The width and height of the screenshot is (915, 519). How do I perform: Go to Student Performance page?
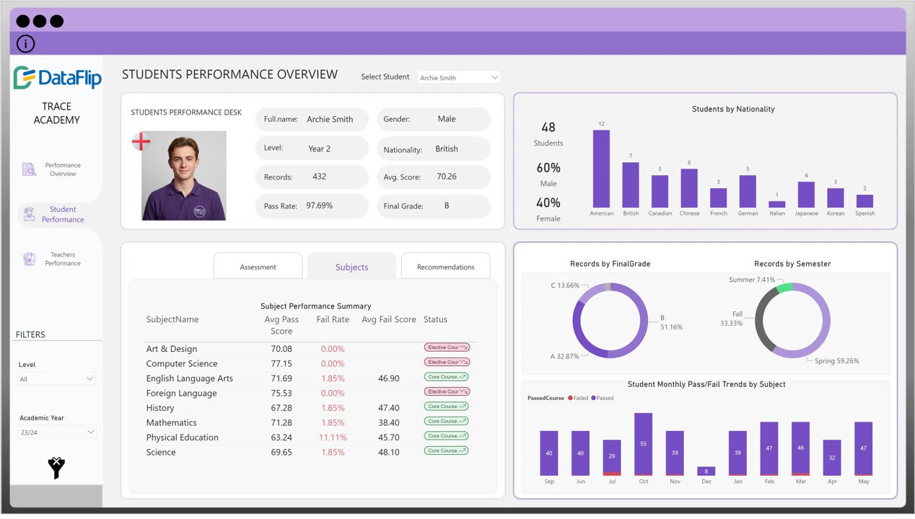(63, 214)
